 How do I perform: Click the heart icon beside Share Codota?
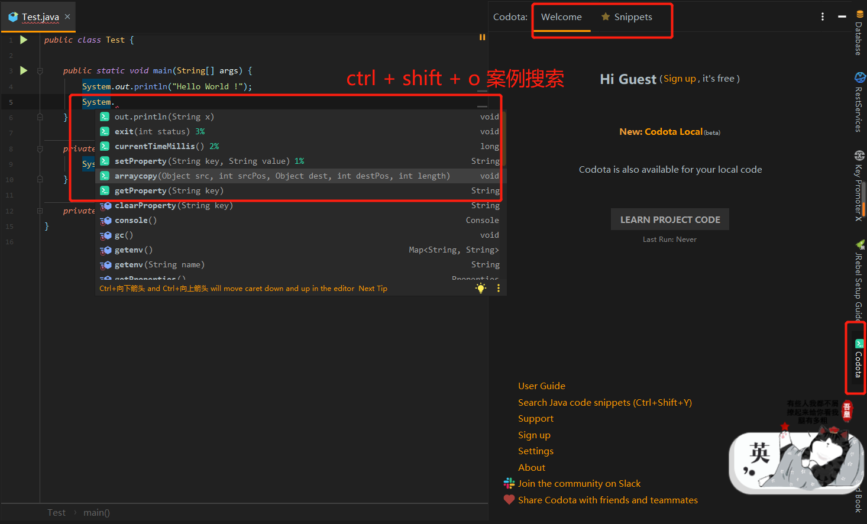(x=509, y=500)
